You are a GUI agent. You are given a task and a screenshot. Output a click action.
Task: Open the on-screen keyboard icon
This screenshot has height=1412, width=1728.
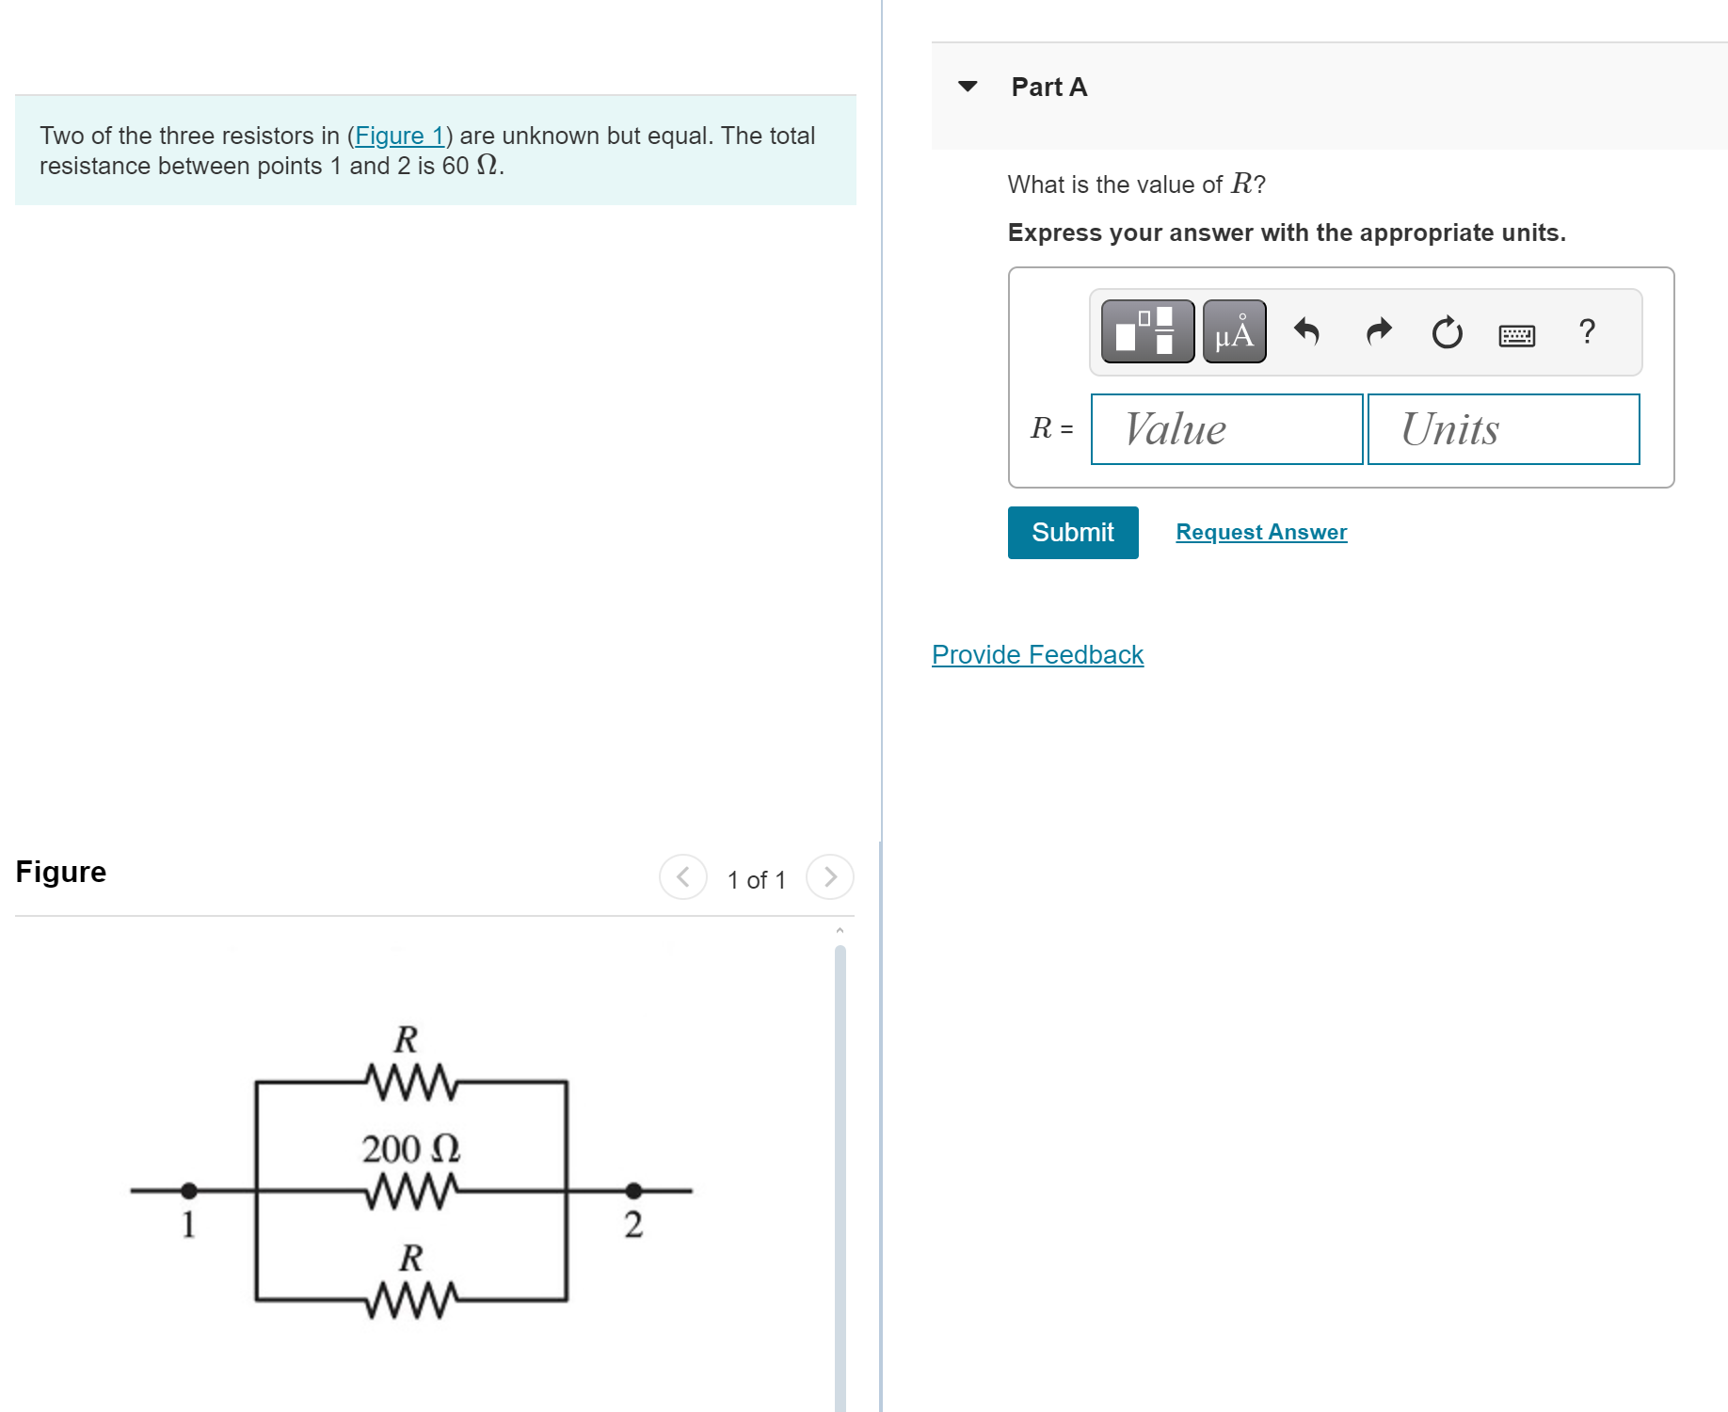click(1518, 334)
